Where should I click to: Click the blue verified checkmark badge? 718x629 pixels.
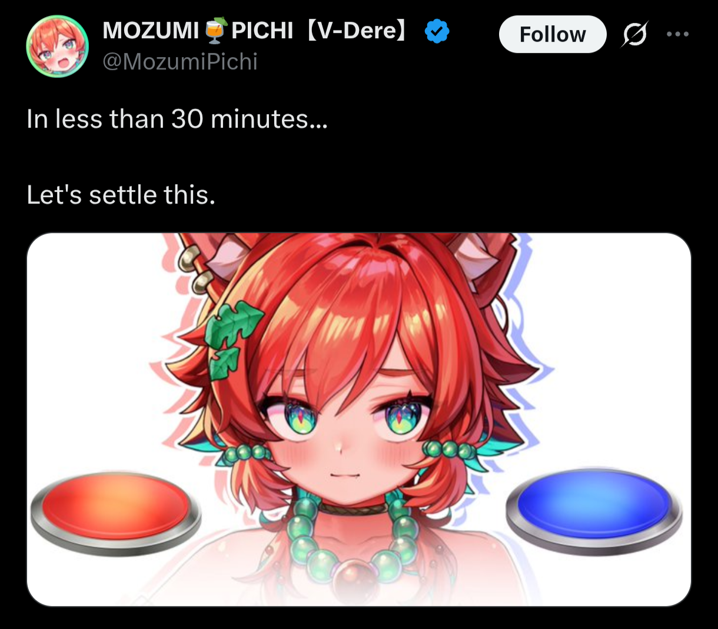437,31
